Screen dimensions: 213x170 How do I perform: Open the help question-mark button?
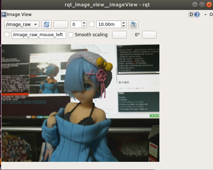click(x=197, y=15)
